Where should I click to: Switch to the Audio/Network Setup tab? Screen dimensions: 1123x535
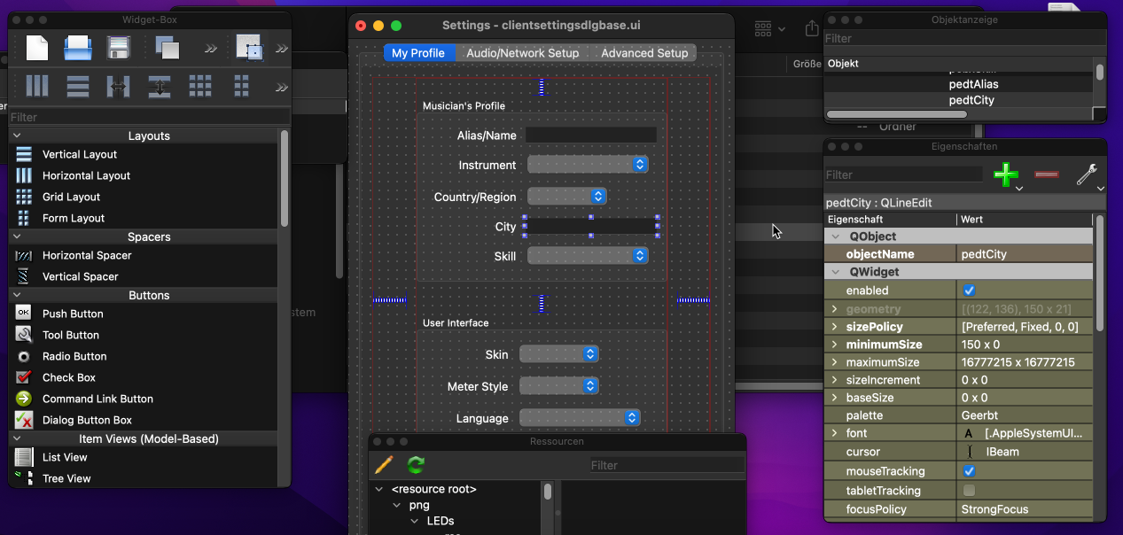coord(522,52)
